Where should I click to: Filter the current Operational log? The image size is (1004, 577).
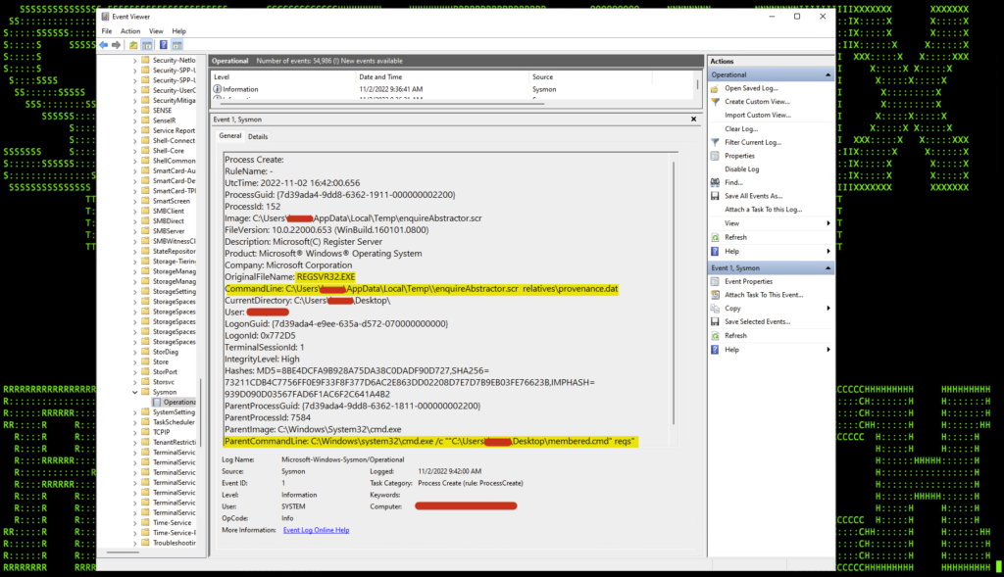pyautogui.click(x=749, y=144)
